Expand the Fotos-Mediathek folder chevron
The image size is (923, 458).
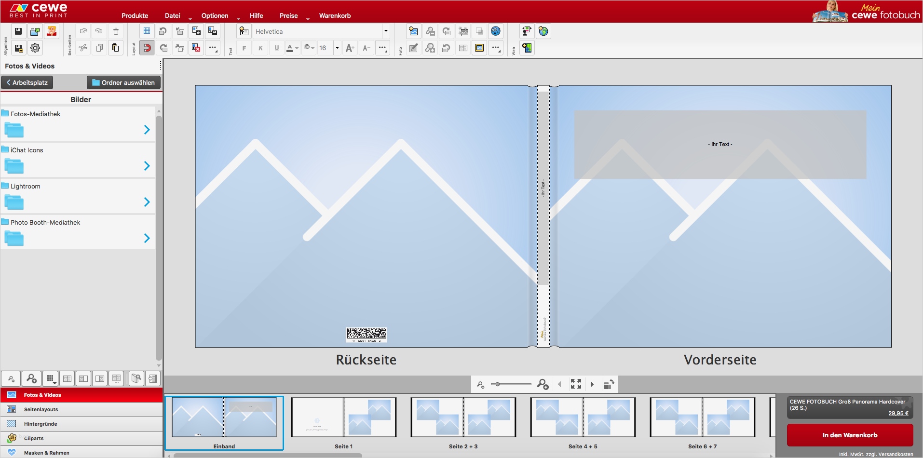(147, 130)
